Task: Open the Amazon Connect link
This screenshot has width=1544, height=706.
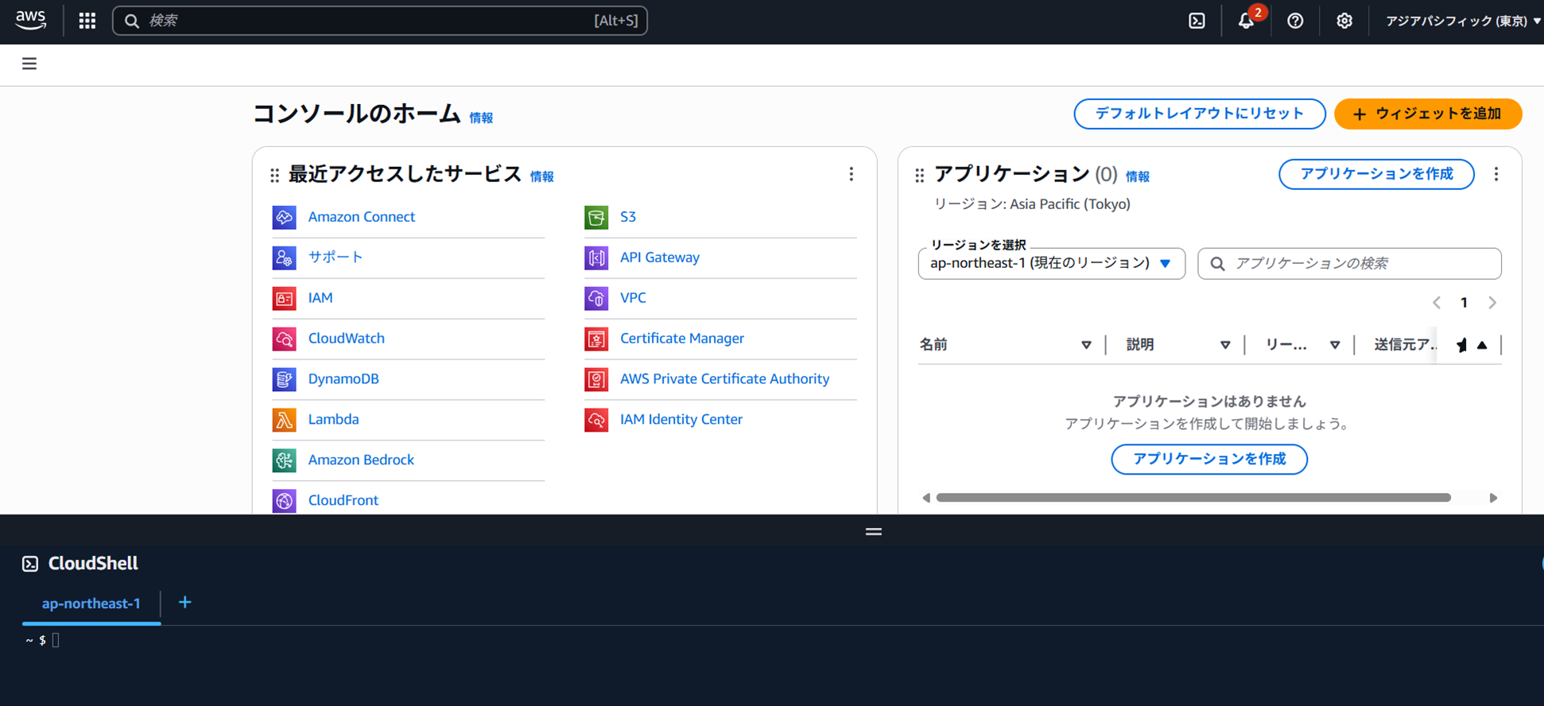Action: (x=361, y=217)
